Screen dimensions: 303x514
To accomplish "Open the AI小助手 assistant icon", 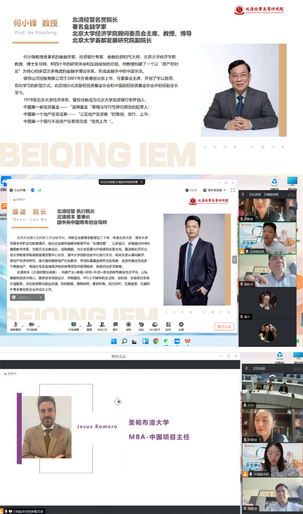I will point(155,324).
